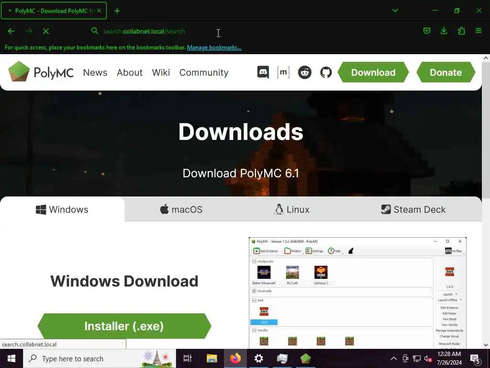Open the notification center icon
Screen dimensions: 490x368
pyautogui.click(x=475, y=359)
